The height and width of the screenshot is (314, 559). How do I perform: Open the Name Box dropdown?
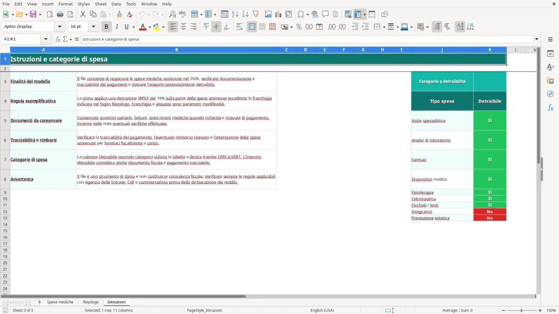pyautogui.click(x=46, y=39)
